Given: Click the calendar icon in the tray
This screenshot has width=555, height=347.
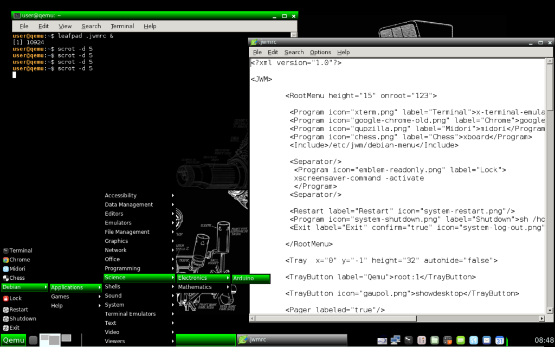Looking at the screenshot, I should coord(500,340).
